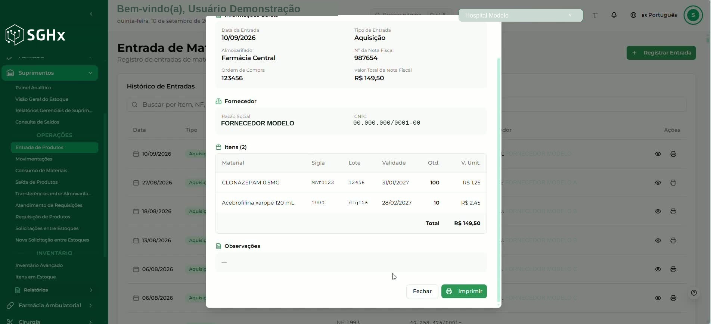View details of the 13/08/2026 entry
Screen dimensions: 711x324
[658, 240]
